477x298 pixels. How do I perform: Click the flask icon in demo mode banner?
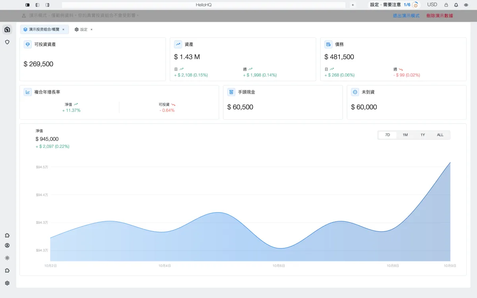tap(24, 15)
